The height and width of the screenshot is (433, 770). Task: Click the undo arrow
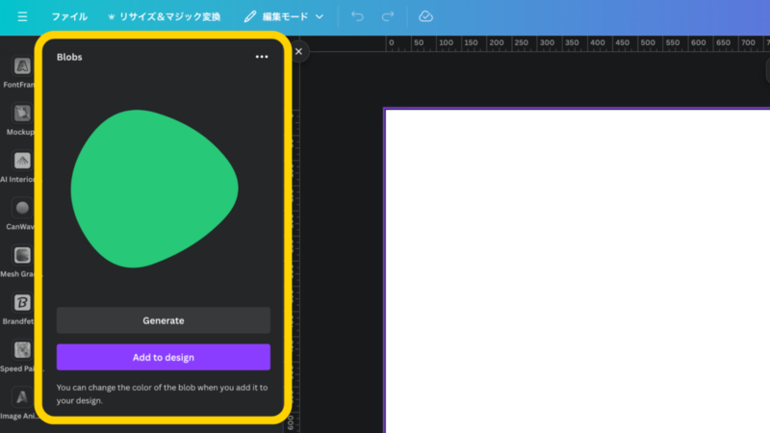tap(357, 16)
